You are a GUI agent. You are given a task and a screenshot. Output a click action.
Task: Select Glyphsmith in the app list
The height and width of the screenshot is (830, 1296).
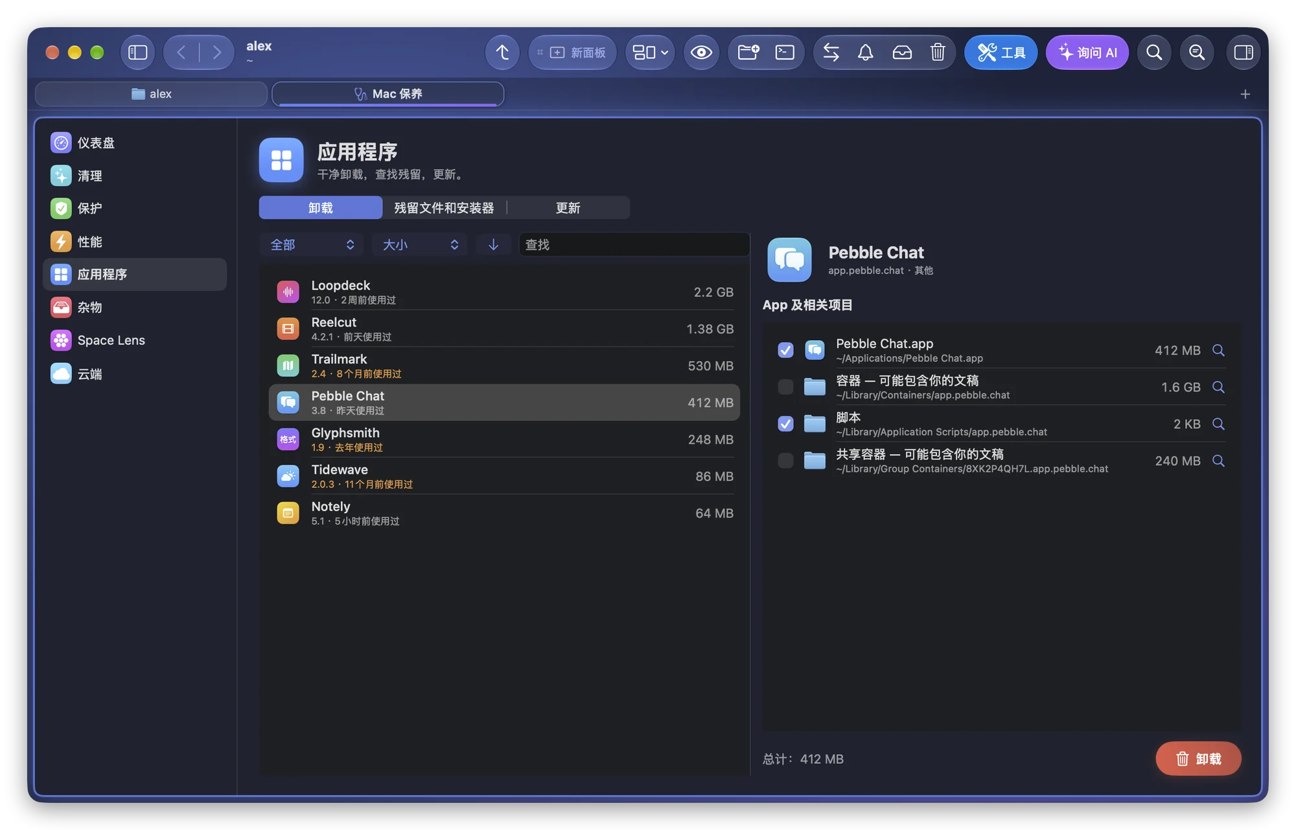[x=504, y=439]
